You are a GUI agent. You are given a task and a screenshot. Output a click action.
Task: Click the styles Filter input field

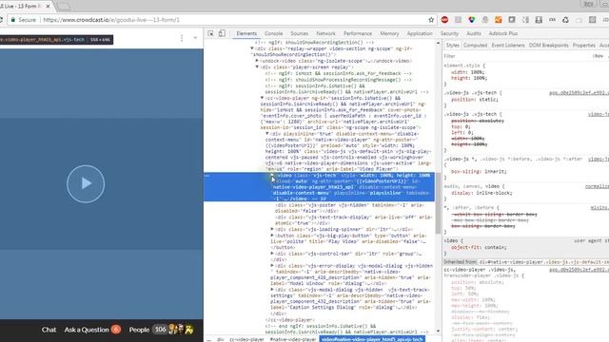click(517, 56)
